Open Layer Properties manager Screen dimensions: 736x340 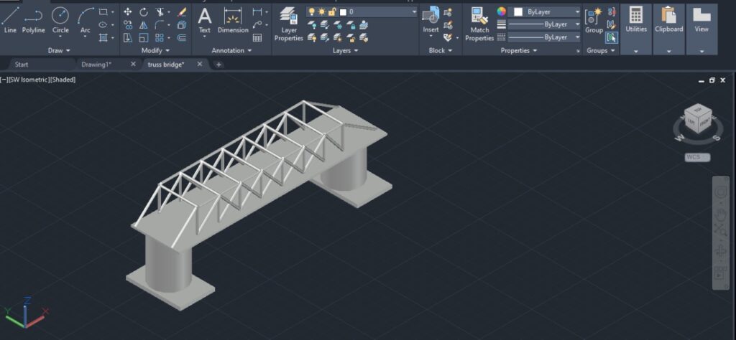coord(289,24)
